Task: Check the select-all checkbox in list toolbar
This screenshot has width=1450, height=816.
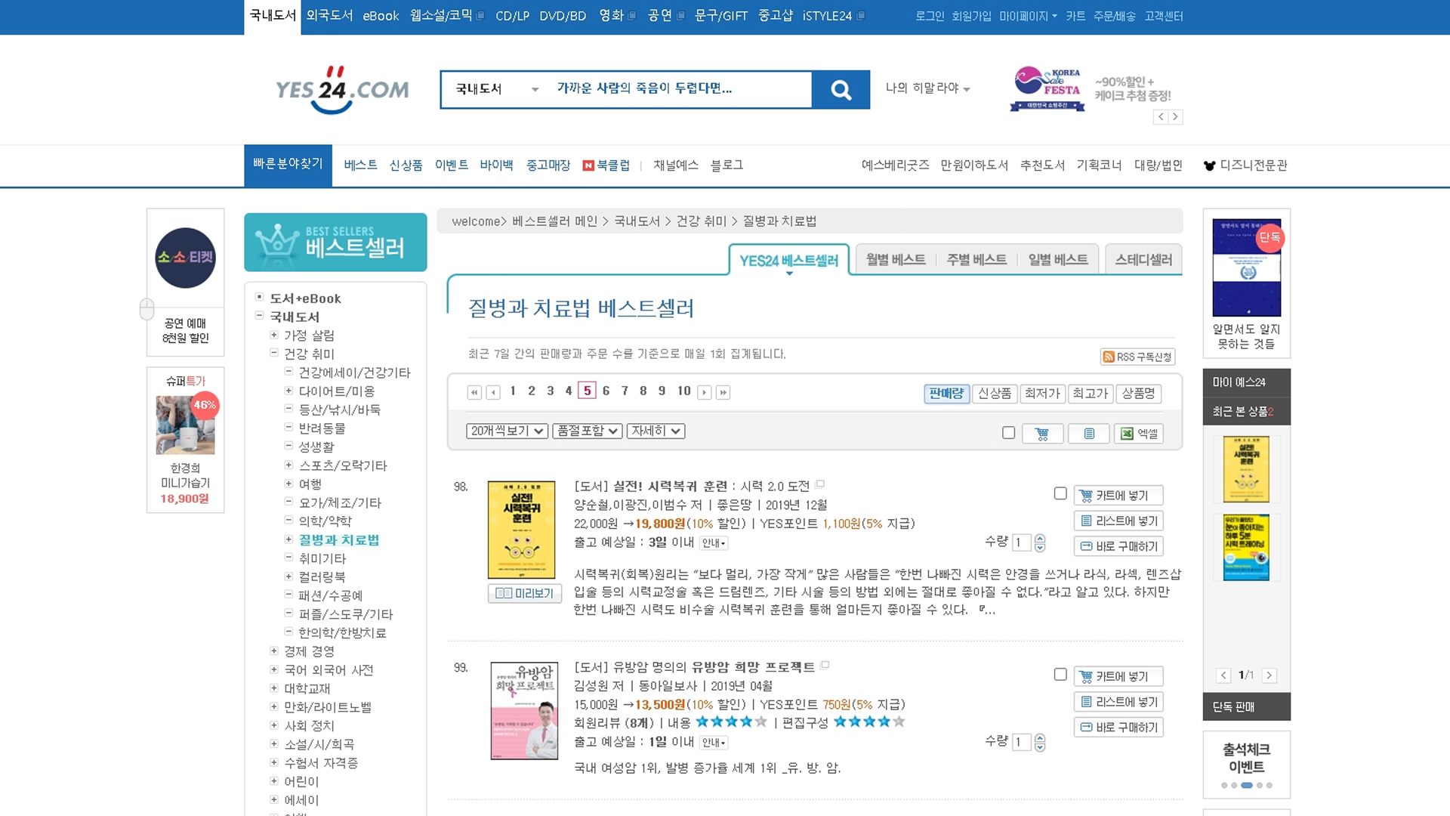Action: [1008, 433]
